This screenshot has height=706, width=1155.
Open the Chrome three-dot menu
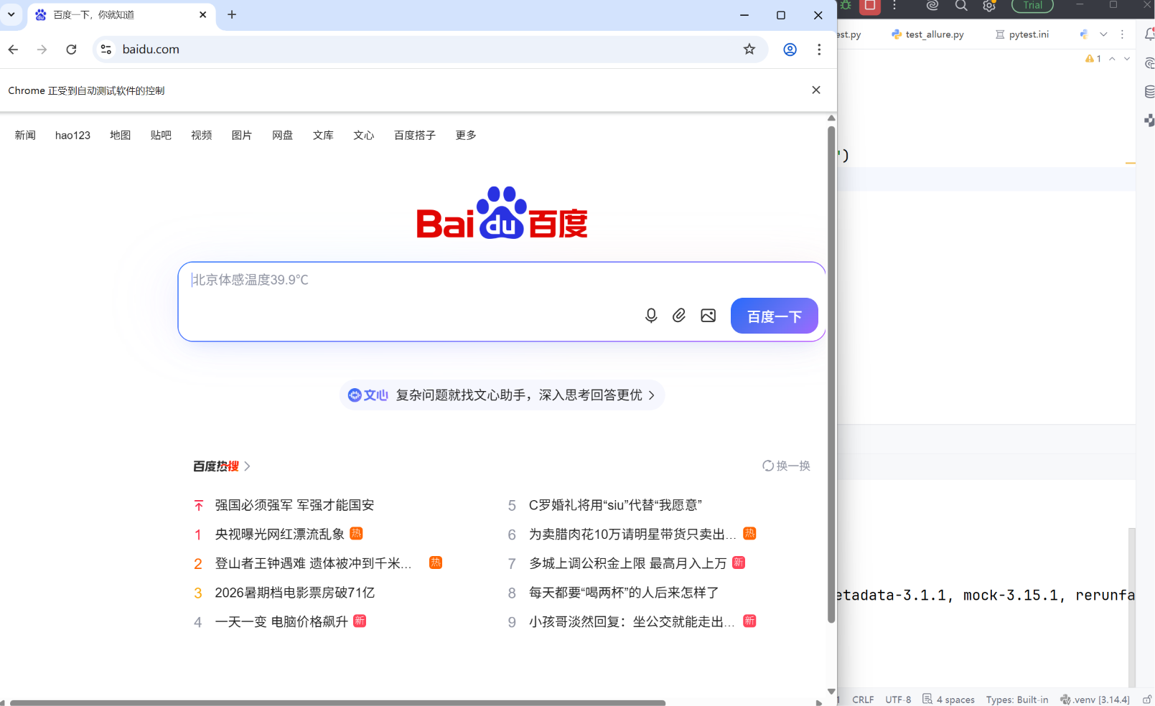pyautogui.click(x=819, y=50)
